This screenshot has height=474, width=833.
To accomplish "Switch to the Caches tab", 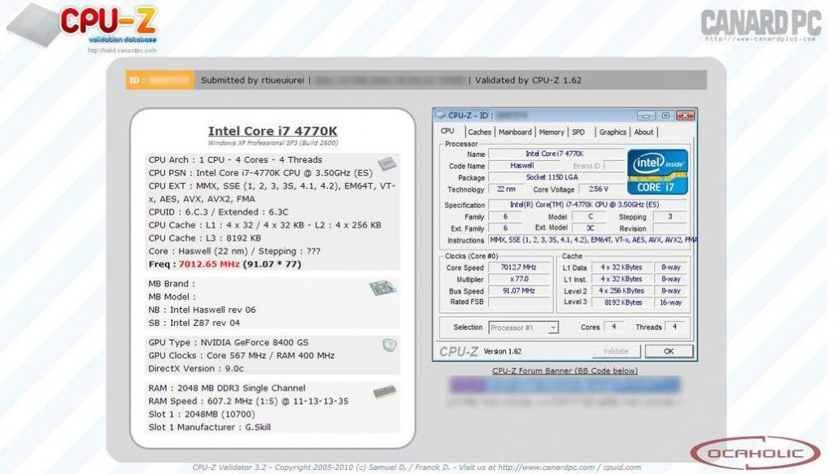I will [480, 133].
